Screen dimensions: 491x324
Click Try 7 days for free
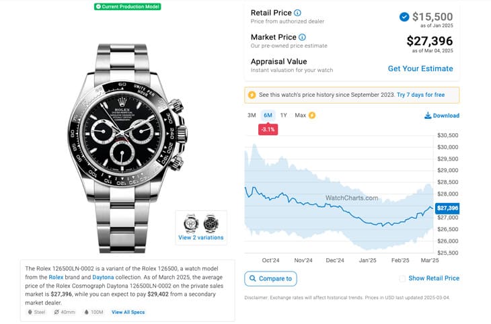[420, 95]
